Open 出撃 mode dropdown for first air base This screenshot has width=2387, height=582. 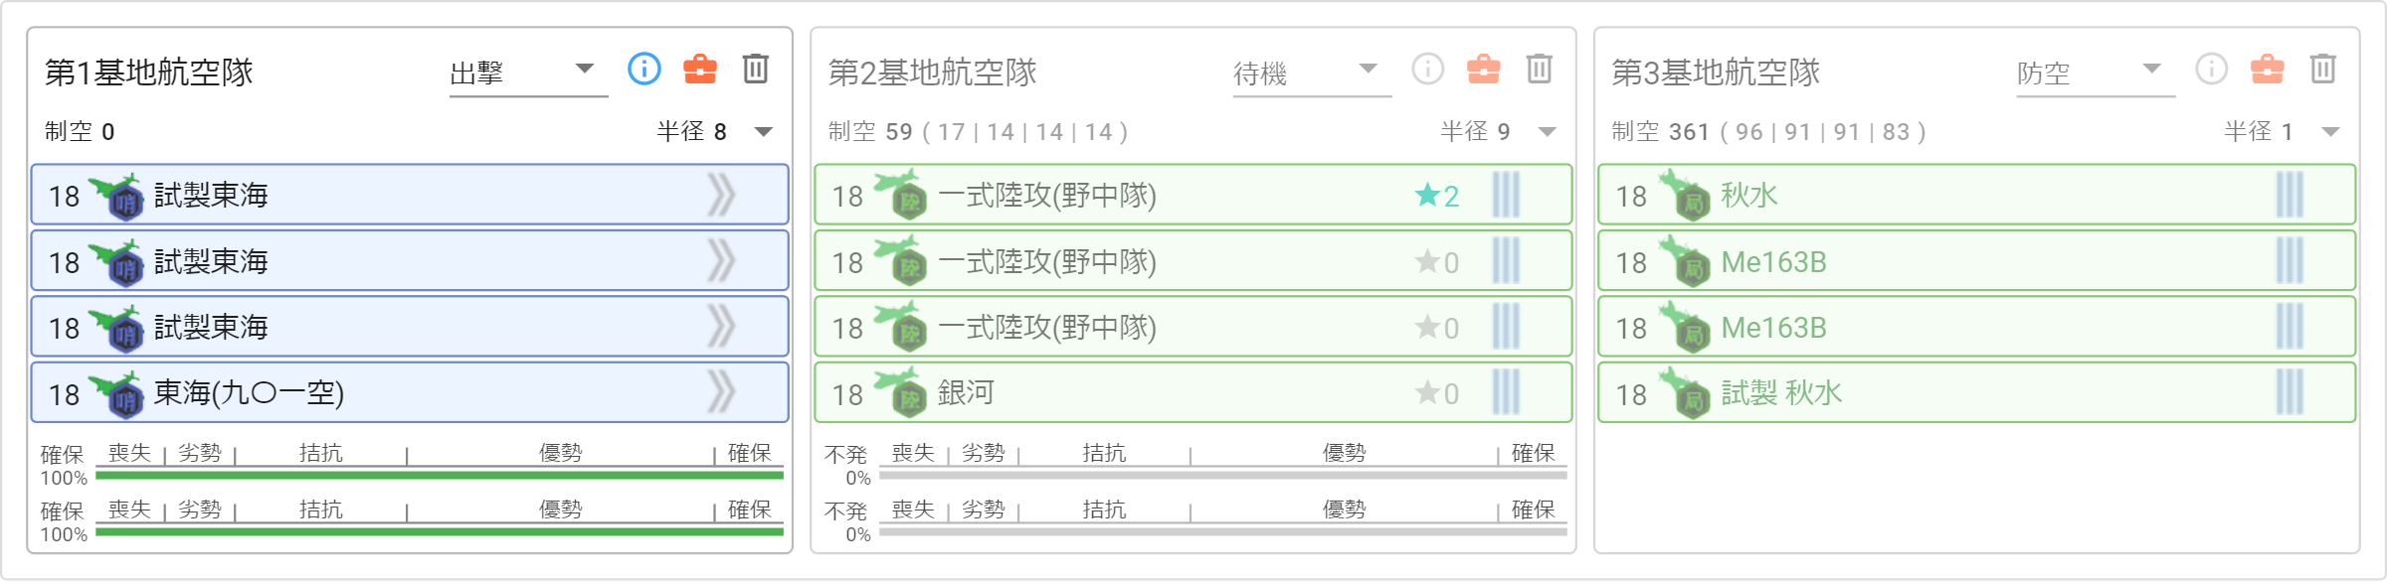pyautogui.click(x=528, y=73)
